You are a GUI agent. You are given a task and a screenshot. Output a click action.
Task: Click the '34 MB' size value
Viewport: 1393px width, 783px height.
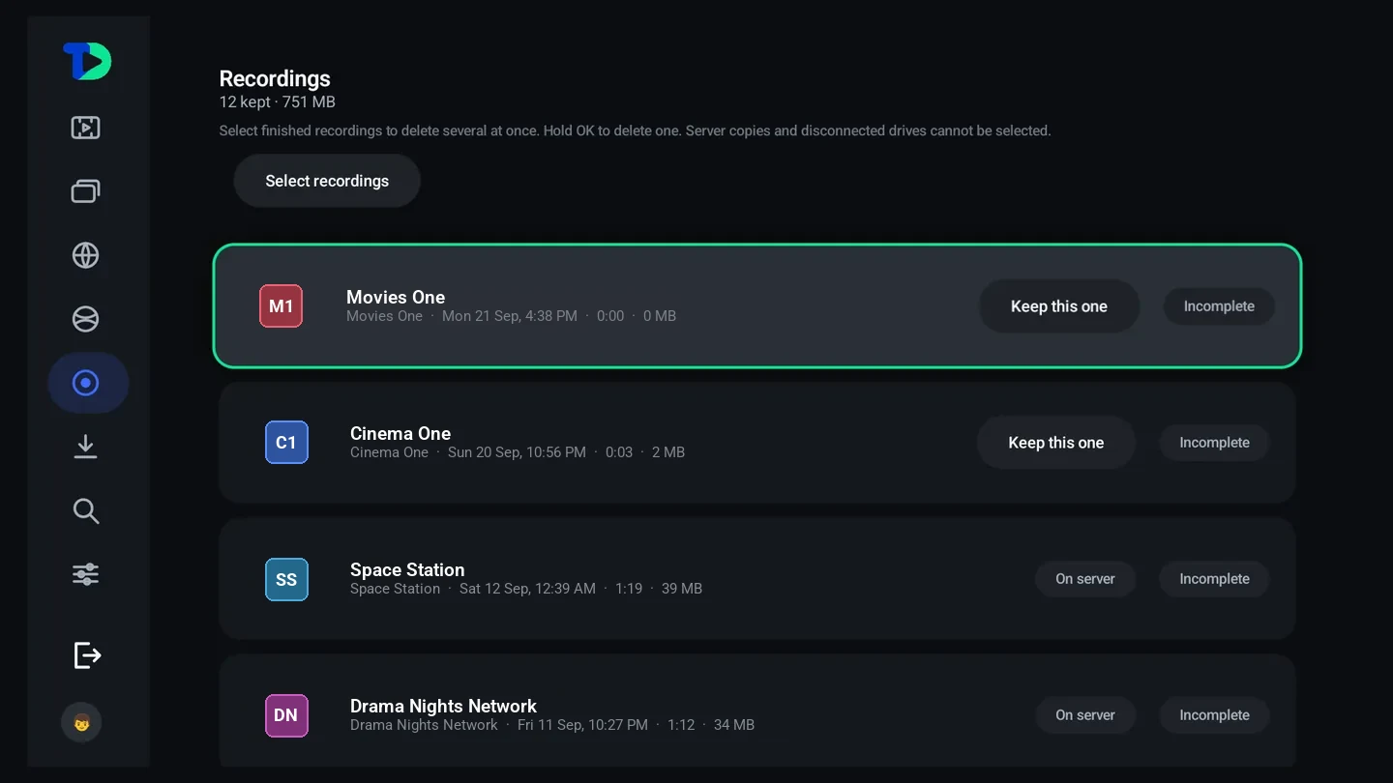coord(734,725)
